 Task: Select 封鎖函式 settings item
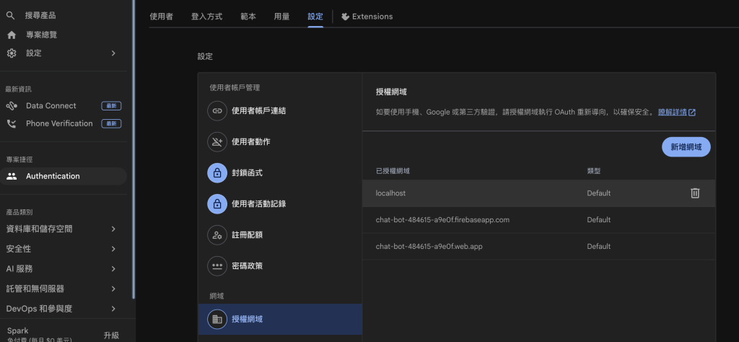click(280, 173)
